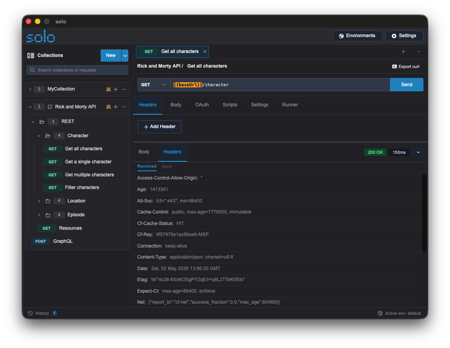Open the request Settings tab
Screen dimensions: 450x348
(260, 105)
